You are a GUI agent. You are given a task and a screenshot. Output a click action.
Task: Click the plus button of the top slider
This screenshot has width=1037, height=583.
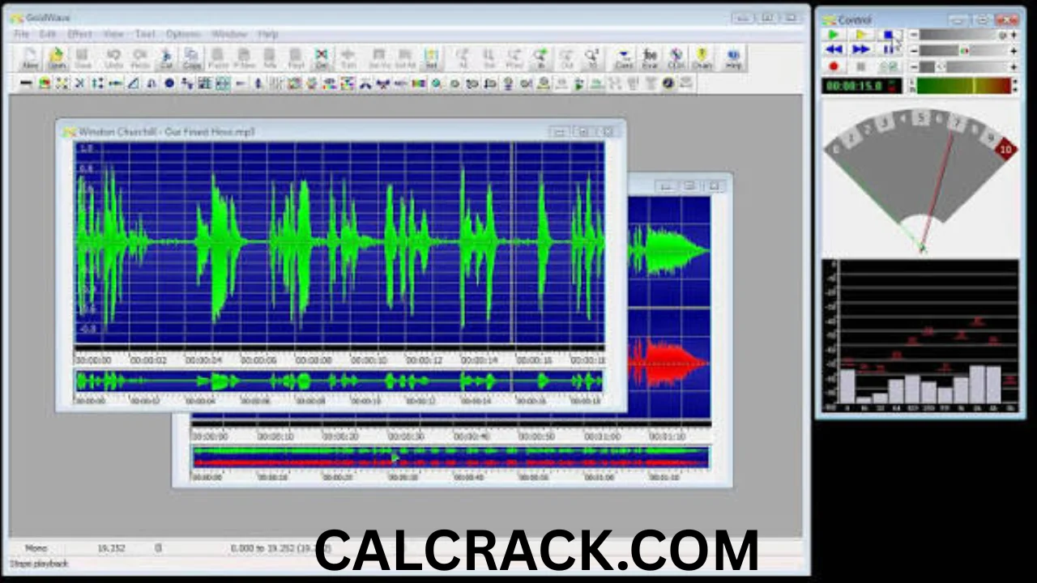point(1014,35)
